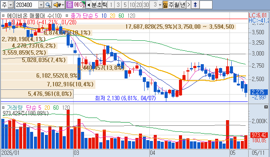
Task: Select the 10 moving average legend
Action: [x=104, y=16]
